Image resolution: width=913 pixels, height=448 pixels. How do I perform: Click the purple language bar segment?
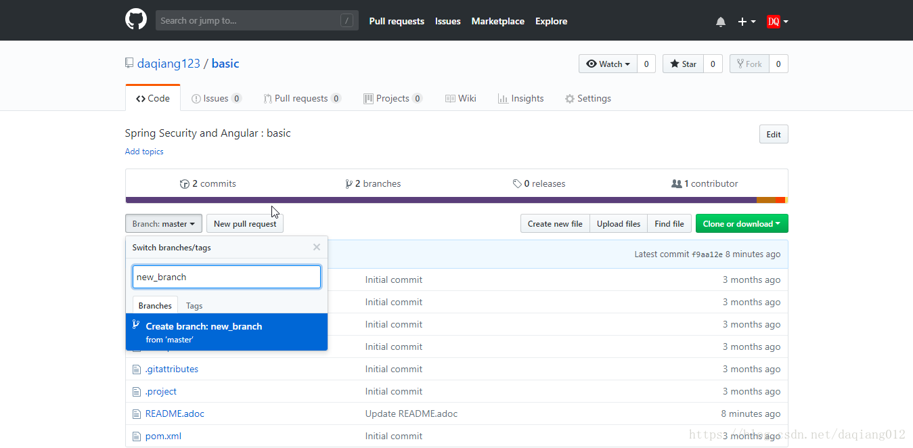(441, 200)
